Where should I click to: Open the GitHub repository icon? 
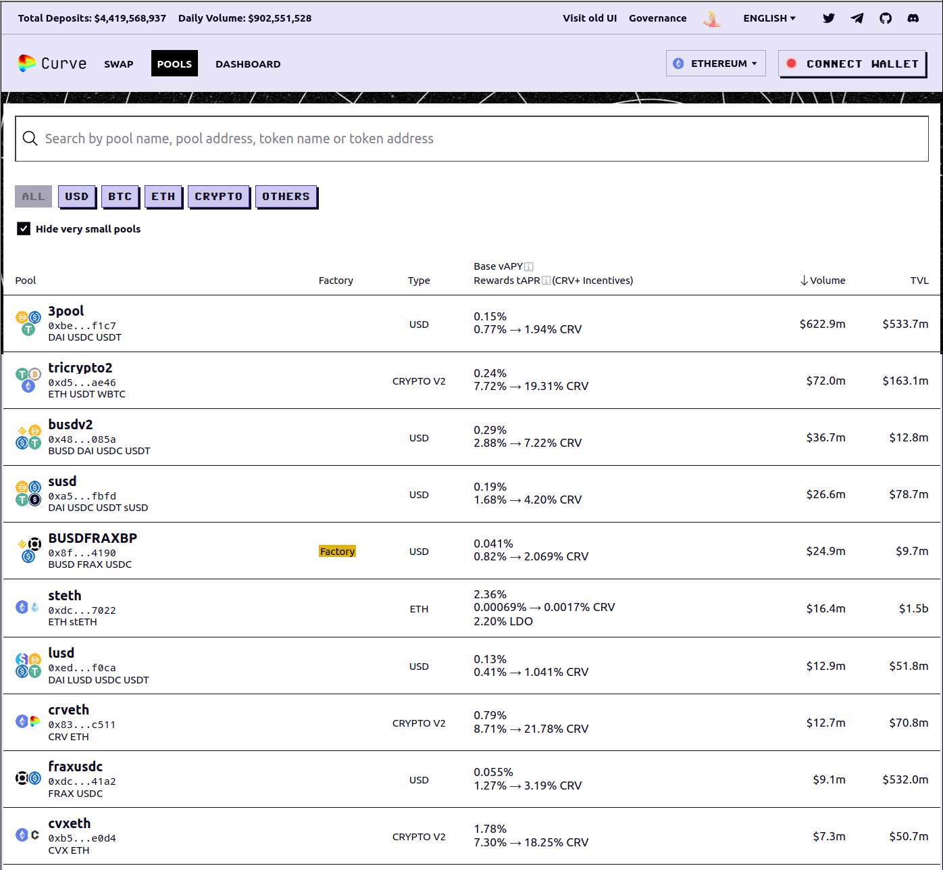pos(886,18)
